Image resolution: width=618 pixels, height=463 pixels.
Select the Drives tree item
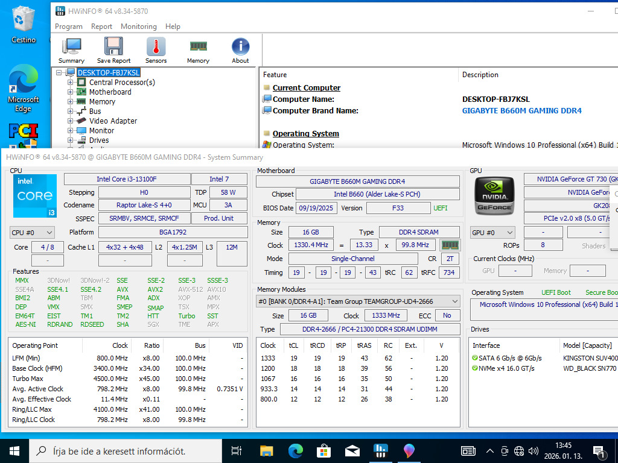tap(99, 140)
